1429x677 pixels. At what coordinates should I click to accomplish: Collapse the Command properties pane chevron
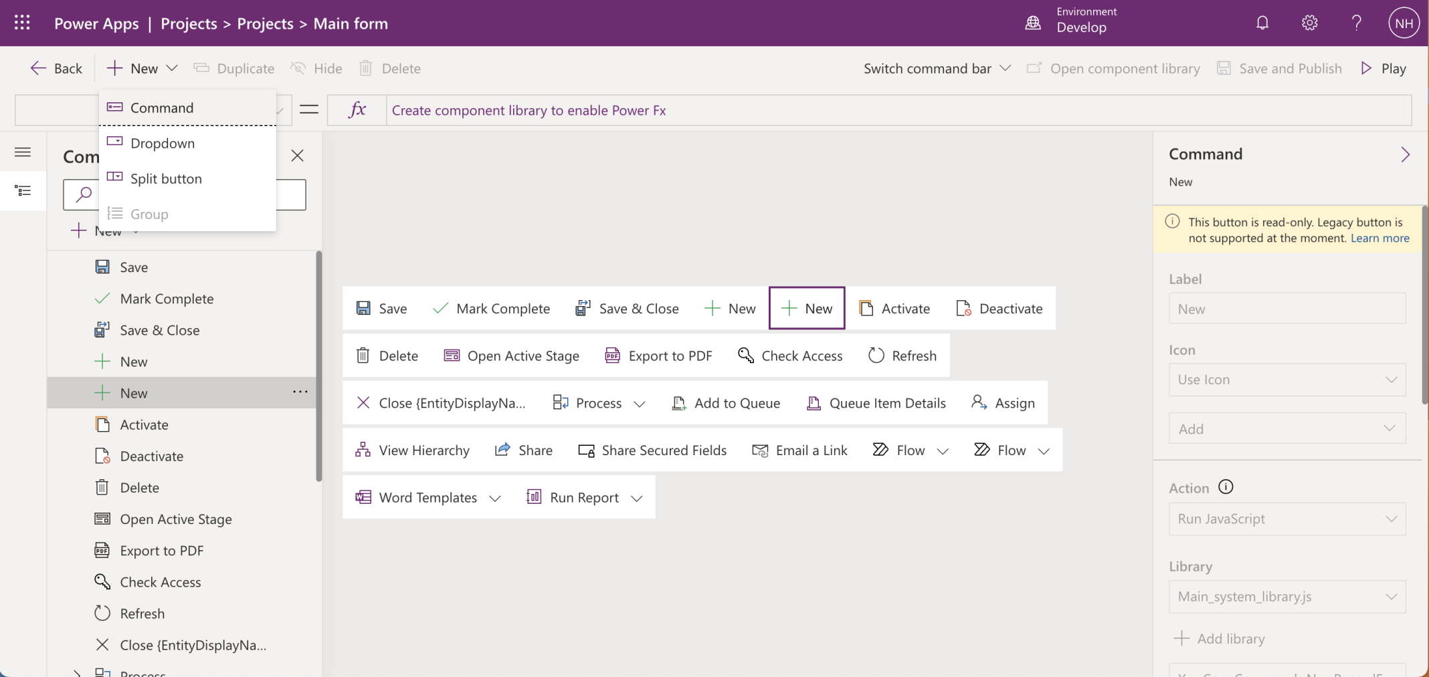point(1405,154)
